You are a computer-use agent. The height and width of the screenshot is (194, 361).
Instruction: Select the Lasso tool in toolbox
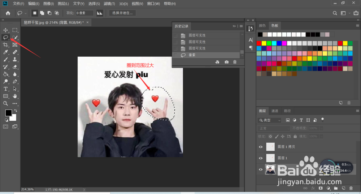pyautogui.click(x=5, y=38)
